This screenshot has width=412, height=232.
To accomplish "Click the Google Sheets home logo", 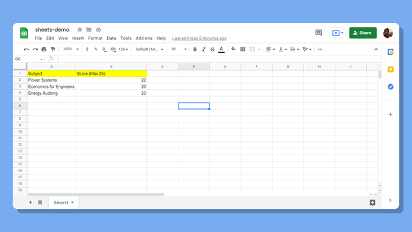I will pyautogui.click(x=24, y=33).
